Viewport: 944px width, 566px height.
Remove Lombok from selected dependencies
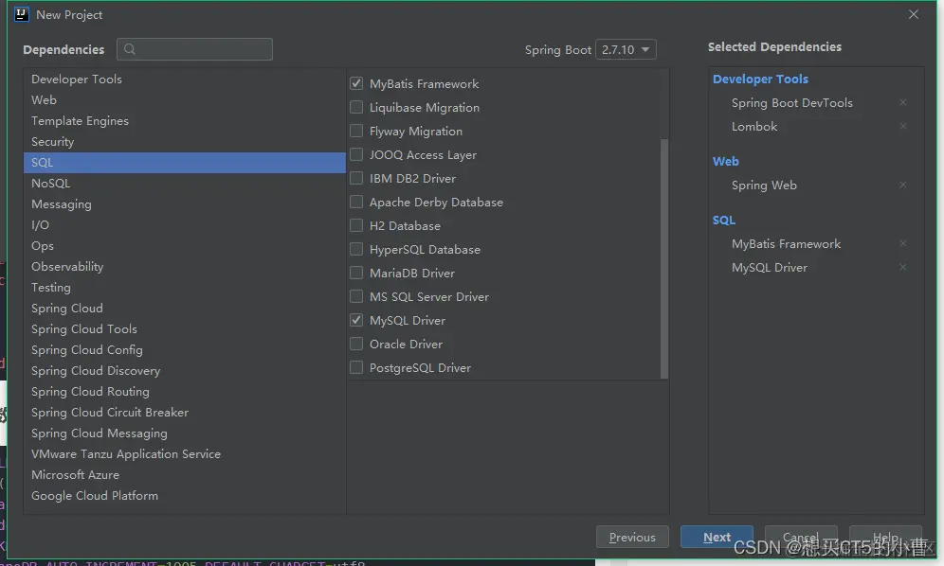click(902, 126)
